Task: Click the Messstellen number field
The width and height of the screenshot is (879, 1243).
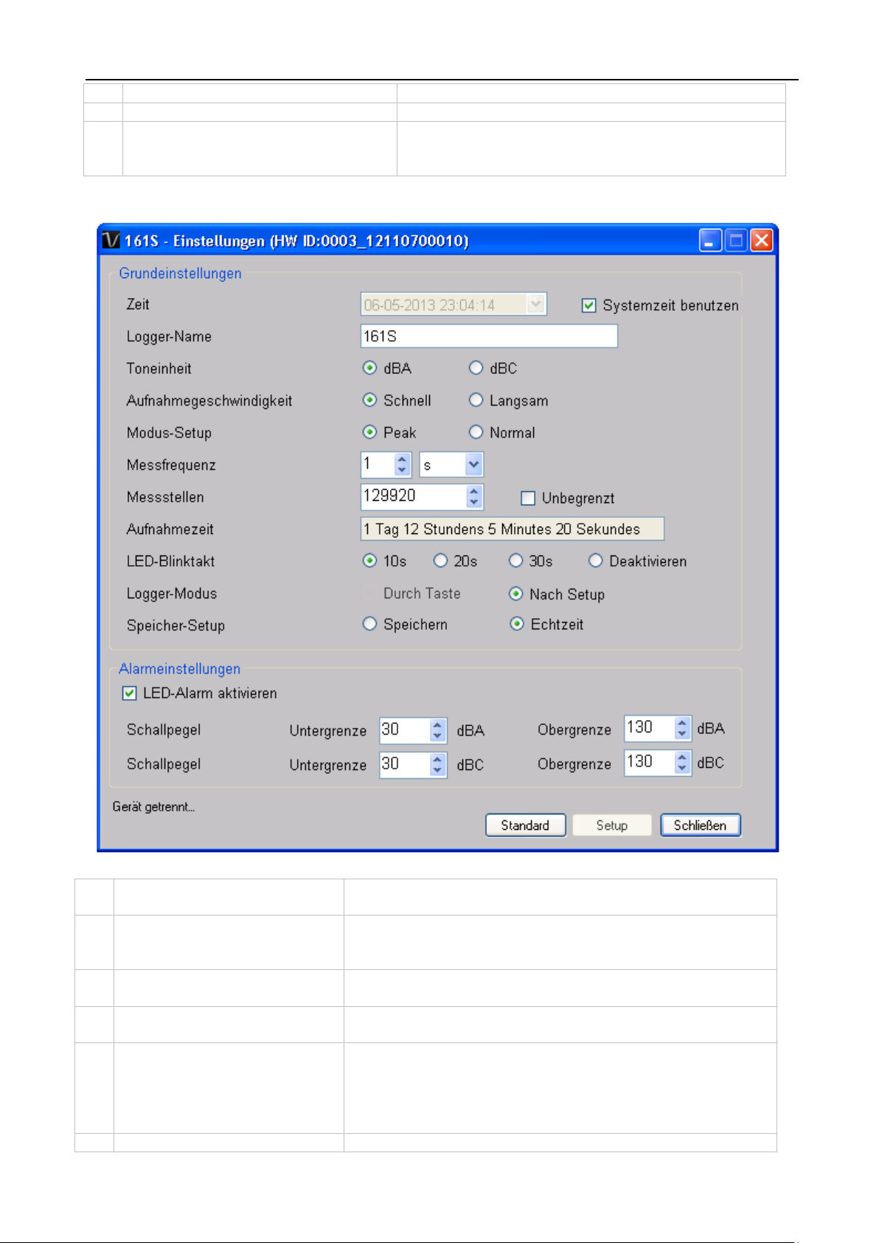Action: [x=414, y=496]
